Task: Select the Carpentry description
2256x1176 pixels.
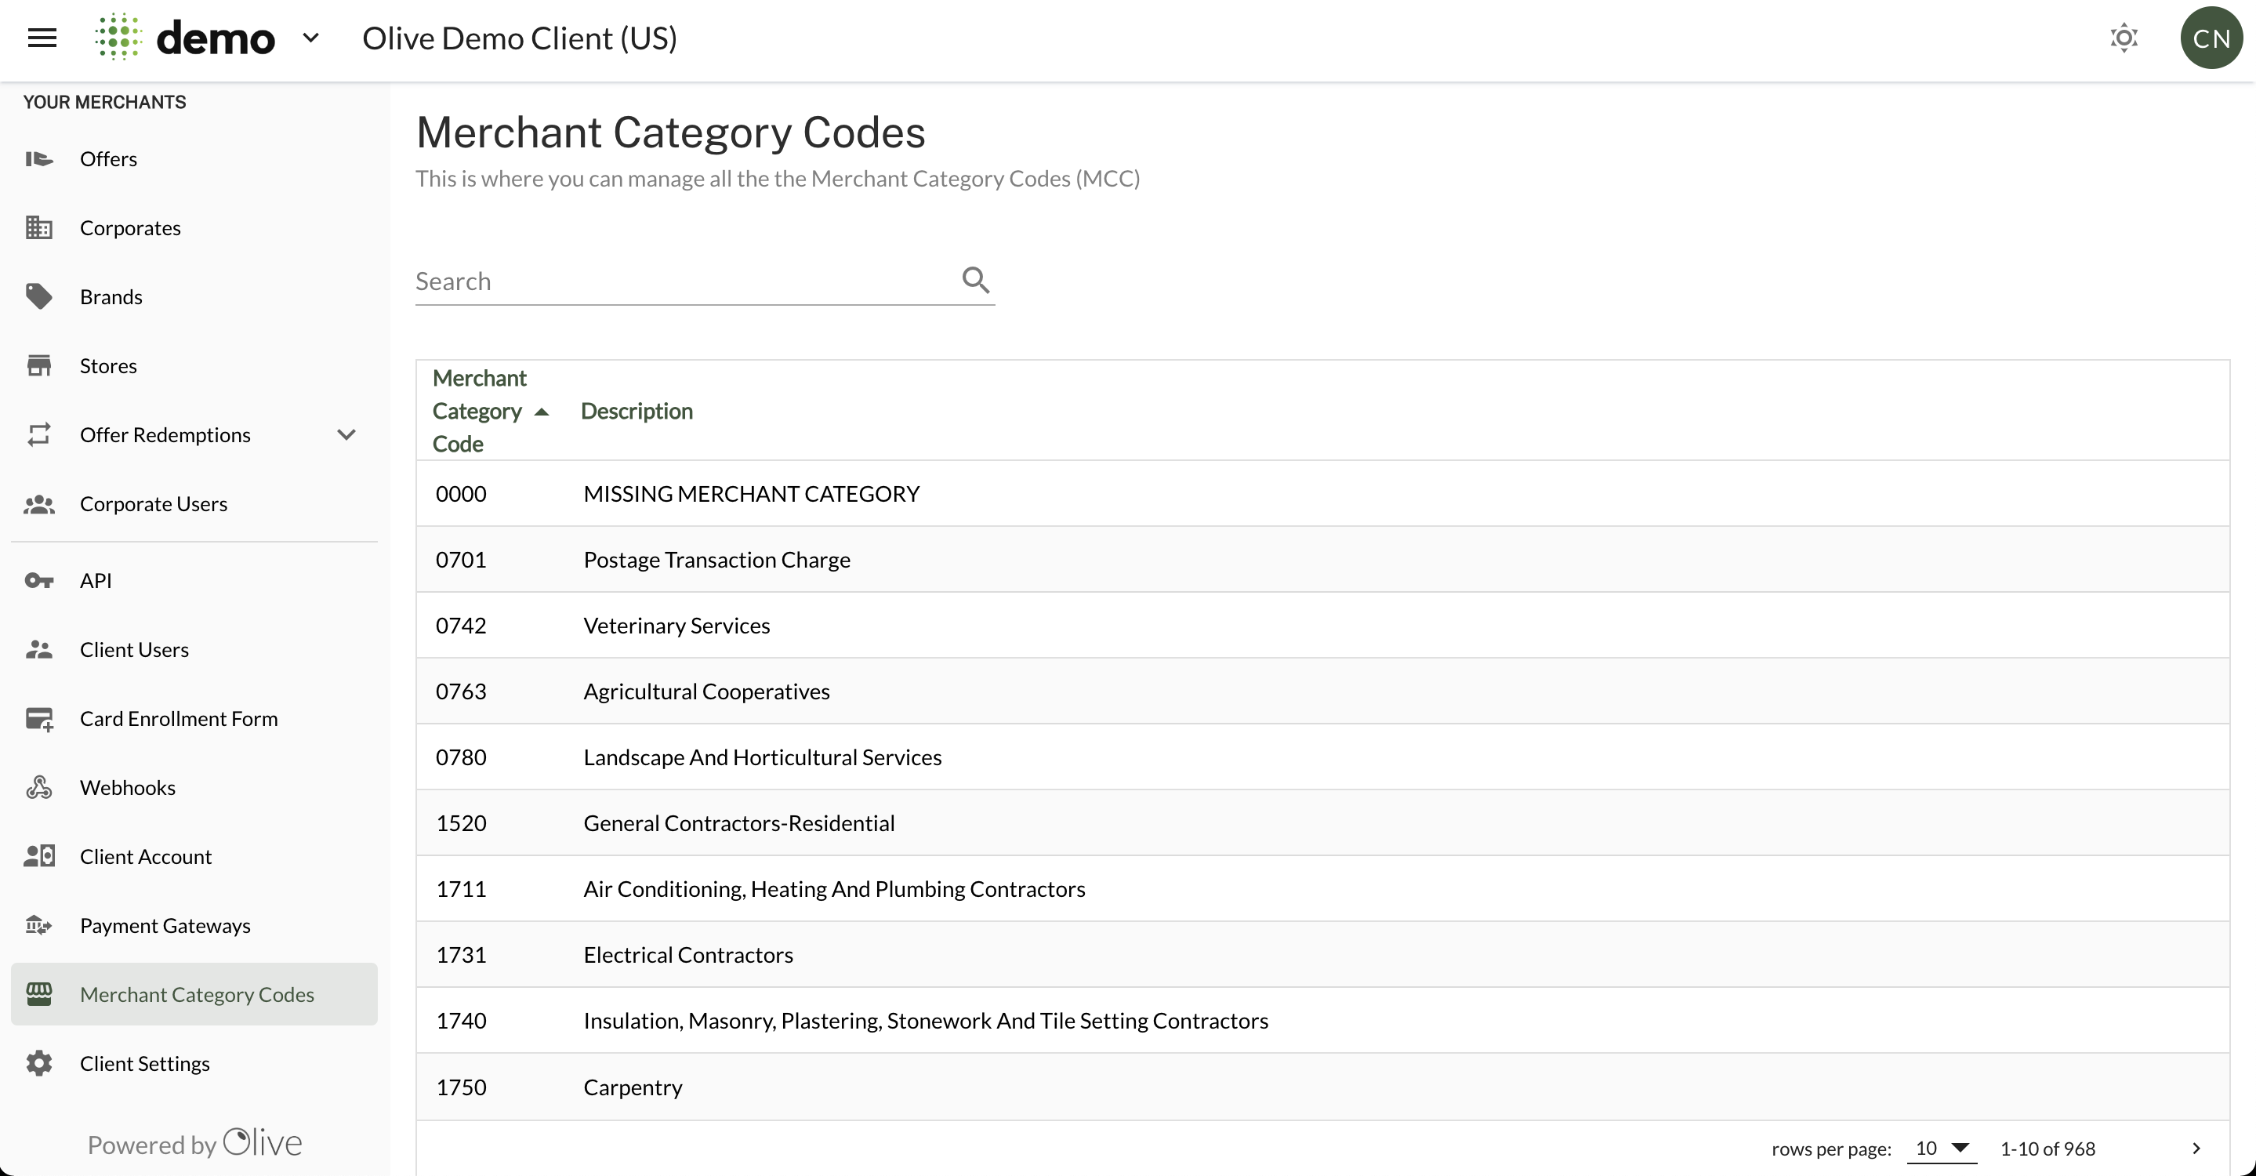Action: [x=633, y=1087]
